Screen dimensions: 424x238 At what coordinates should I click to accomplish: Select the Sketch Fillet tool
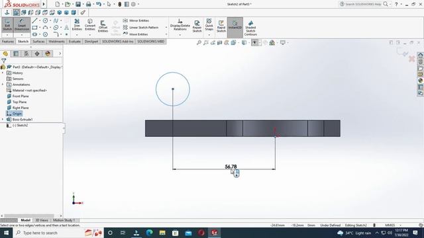pos(56,34)
